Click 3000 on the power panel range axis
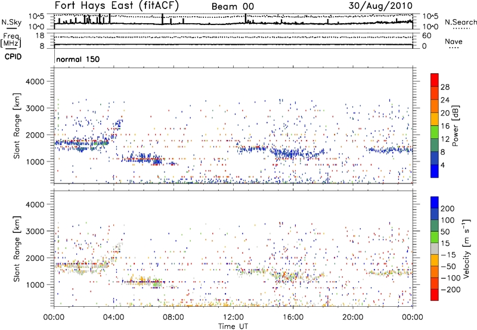Viewport: 477px width, 330px height. pyautogui.click(x=35, y=108)
